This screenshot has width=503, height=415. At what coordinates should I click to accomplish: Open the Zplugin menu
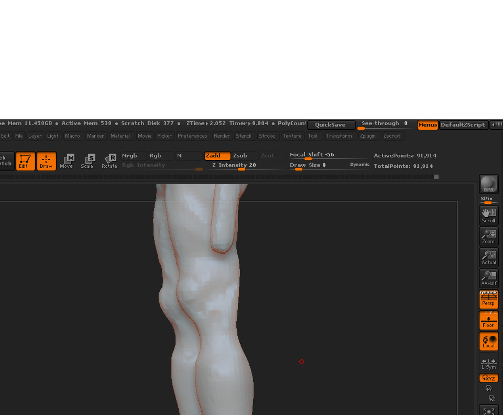(x=368, y=136)
